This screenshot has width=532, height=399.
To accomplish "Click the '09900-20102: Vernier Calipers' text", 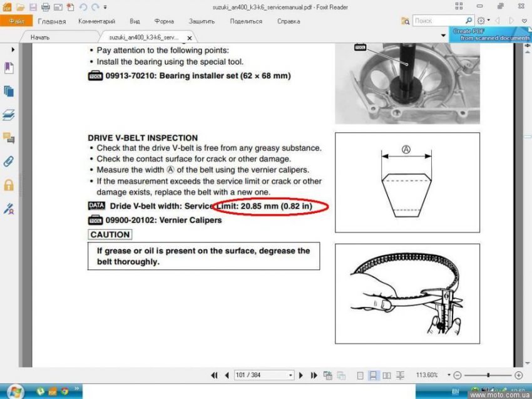I will (163, 220).
